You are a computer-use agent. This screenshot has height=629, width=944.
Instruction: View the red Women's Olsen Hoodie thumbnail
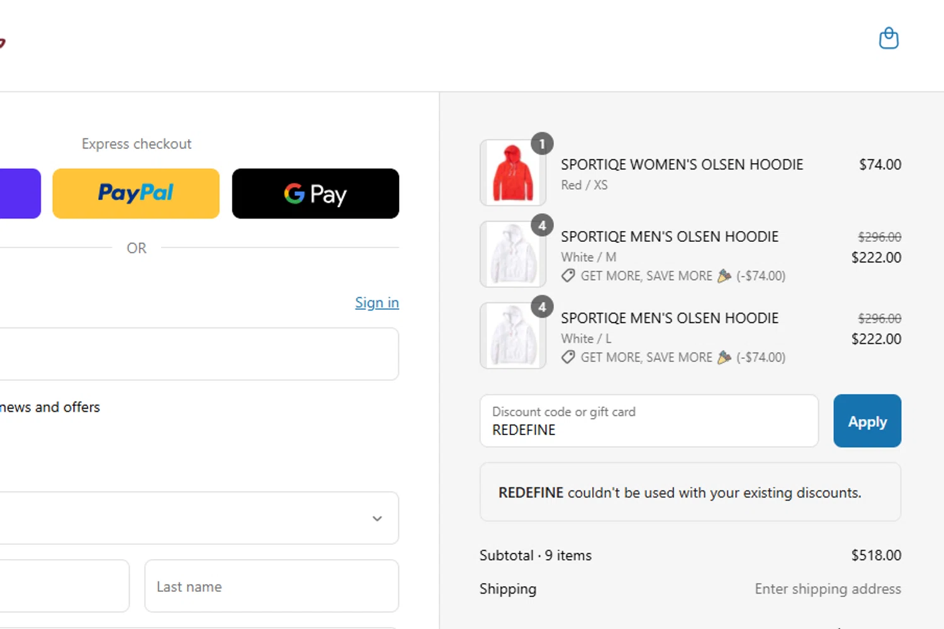tap(513, 173)
